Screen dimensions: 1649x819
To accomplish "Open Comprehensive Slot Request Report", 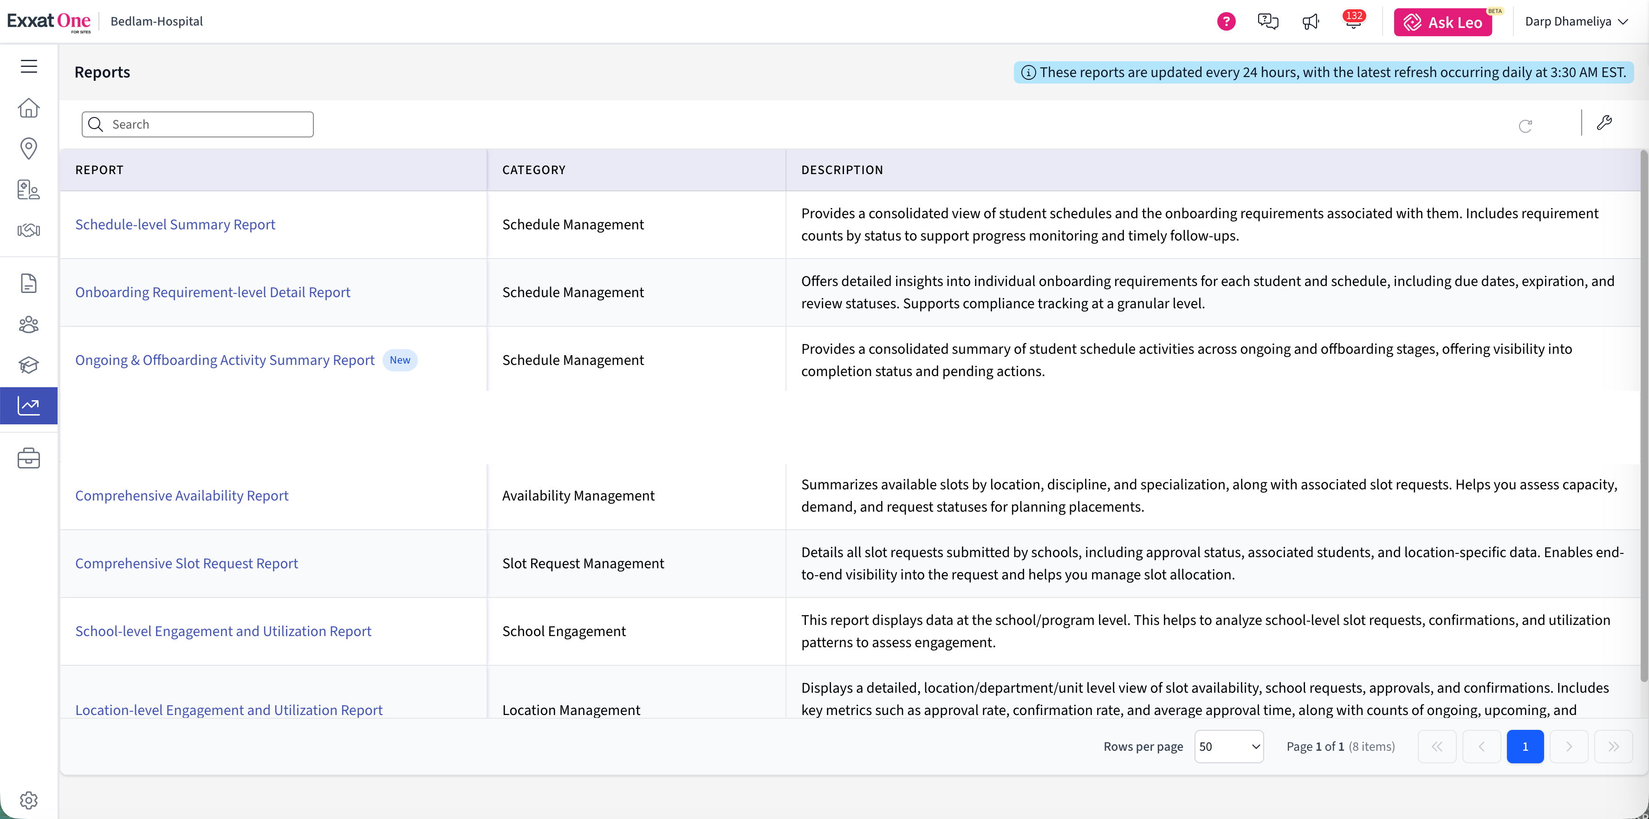I will point(186,564).
